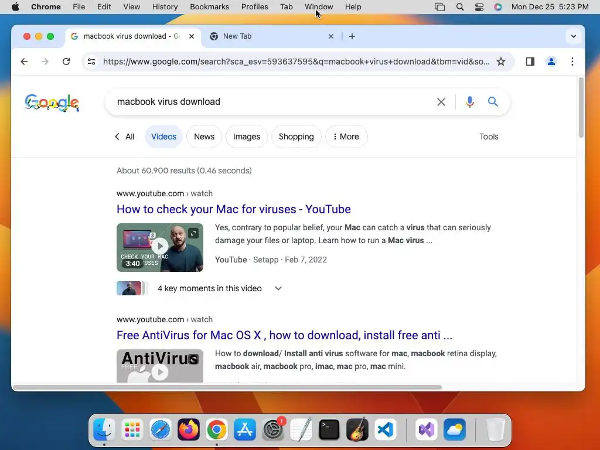Open the Apple menu
Image resolution: width=600 pixels, height=450 pixels.
(15, 7)
